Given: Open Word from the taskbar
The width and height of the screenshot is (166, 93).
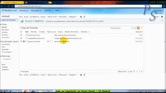Looking at the screenshot, I should tap(10, 91).
